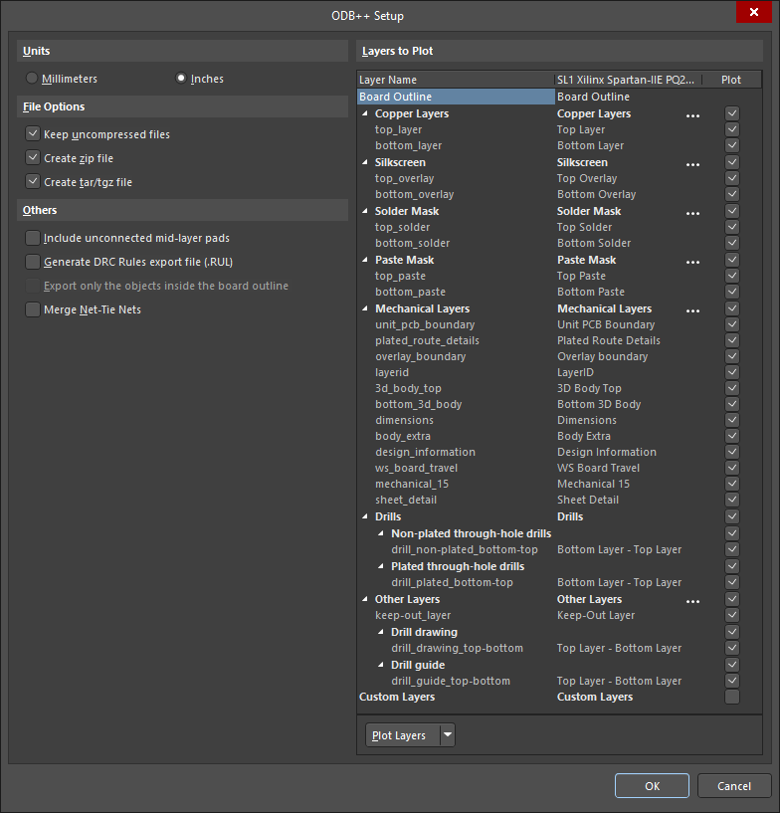Screen dimensions: 780x813
Task: Collapse the Solder Mask group
Action: tap(365, 211)
